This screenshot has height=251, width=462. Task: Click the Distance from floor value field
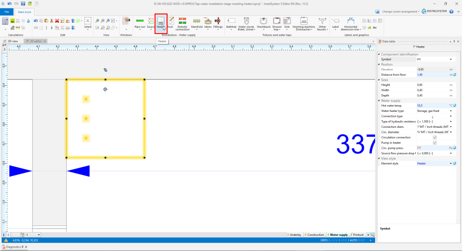(x=432, y=74)
